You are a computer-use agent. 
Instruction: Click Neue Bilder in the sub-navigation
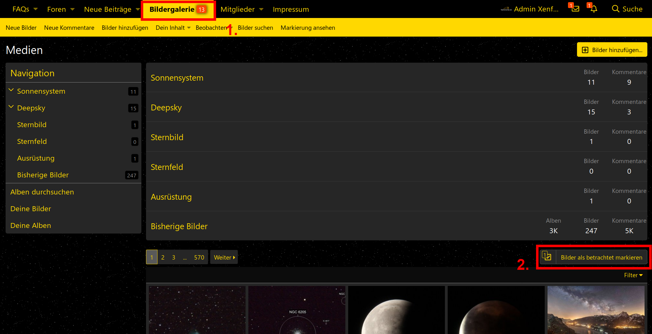coord(21,28)
